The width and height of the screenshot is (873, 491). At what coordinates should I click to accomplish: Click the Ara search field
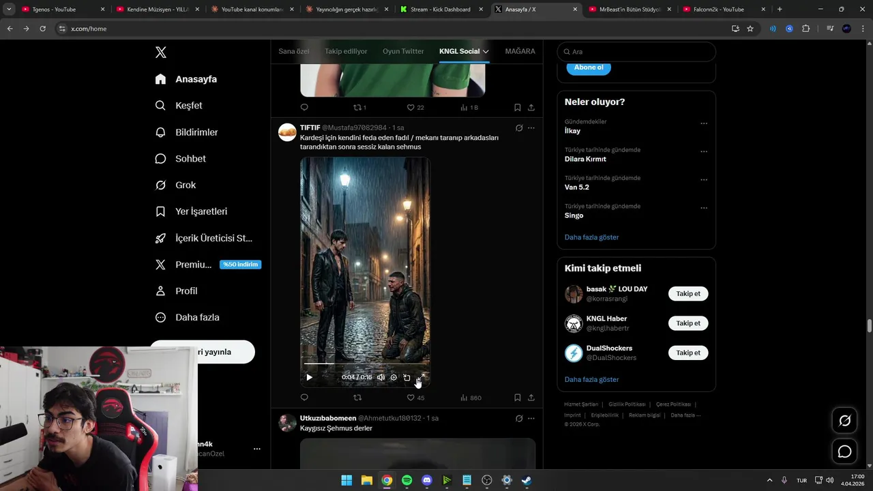(x=636, y=52)
